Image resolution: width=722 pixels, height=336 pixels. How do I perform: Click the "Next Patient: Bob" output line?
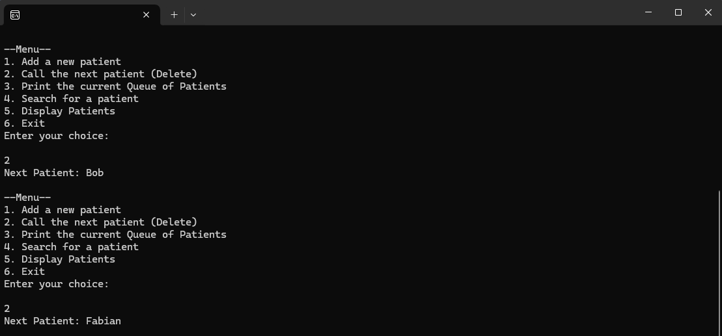(x=53, y=173)
